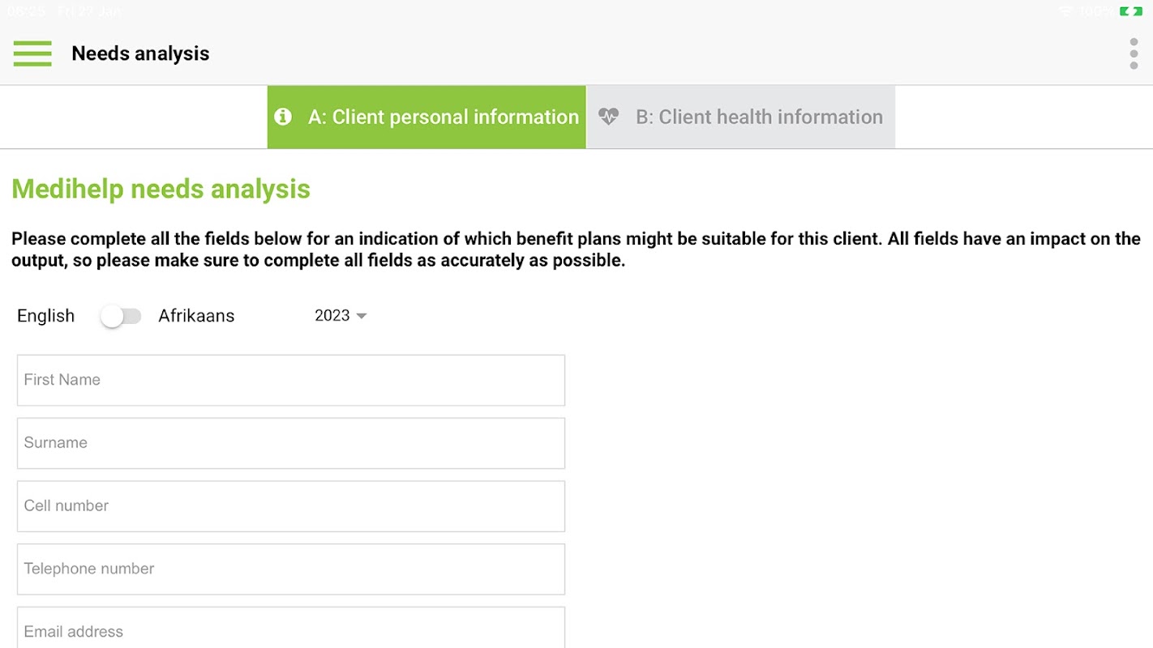The width and height of the screenshot is (1153, 648).
Task: Click the English language label
Action: click(x=45, y=316)
